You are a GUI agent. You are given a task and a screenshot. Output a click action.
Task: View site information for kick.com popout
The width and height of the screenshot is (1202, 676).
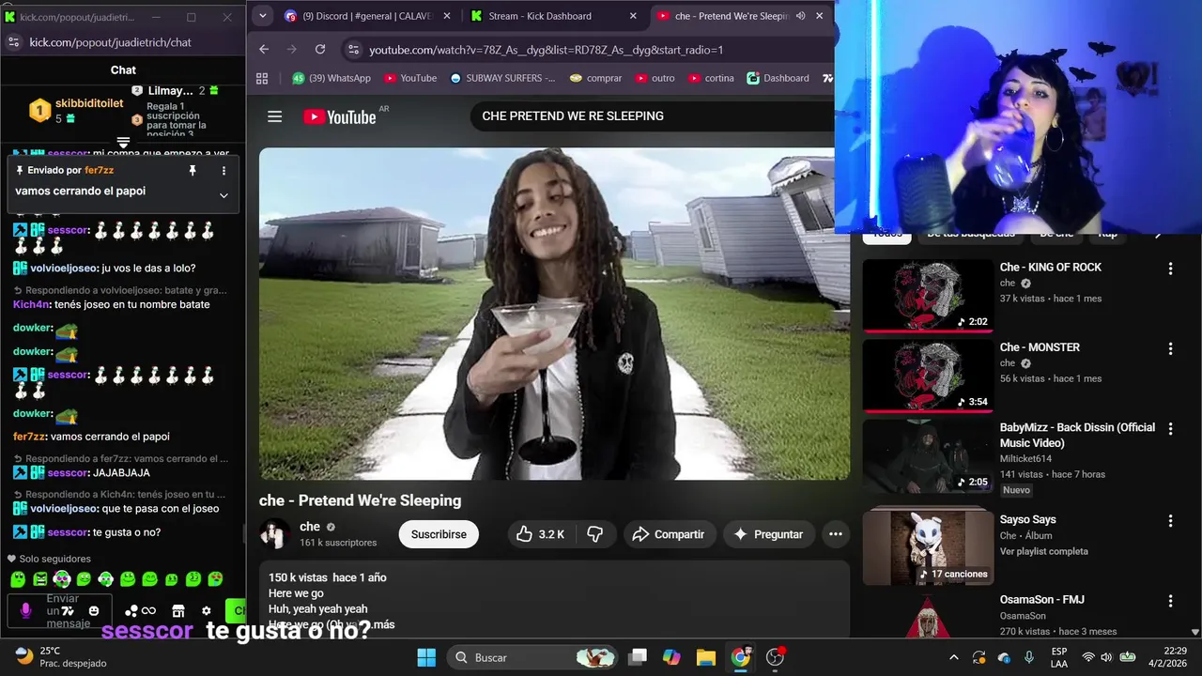(13, 42)
